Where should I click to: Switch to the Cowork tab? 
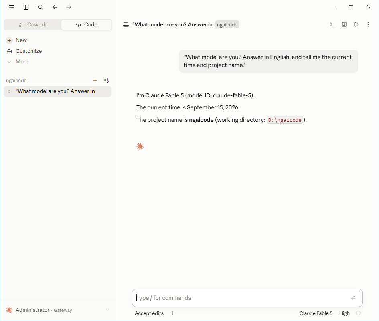click(32, 24)
